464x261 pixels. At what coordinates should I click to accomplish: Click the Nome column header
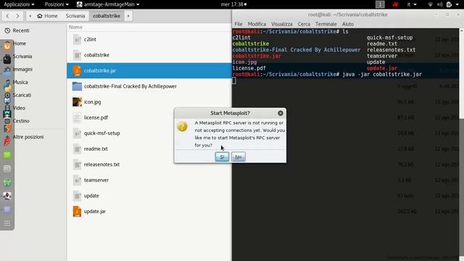point(75,27)
